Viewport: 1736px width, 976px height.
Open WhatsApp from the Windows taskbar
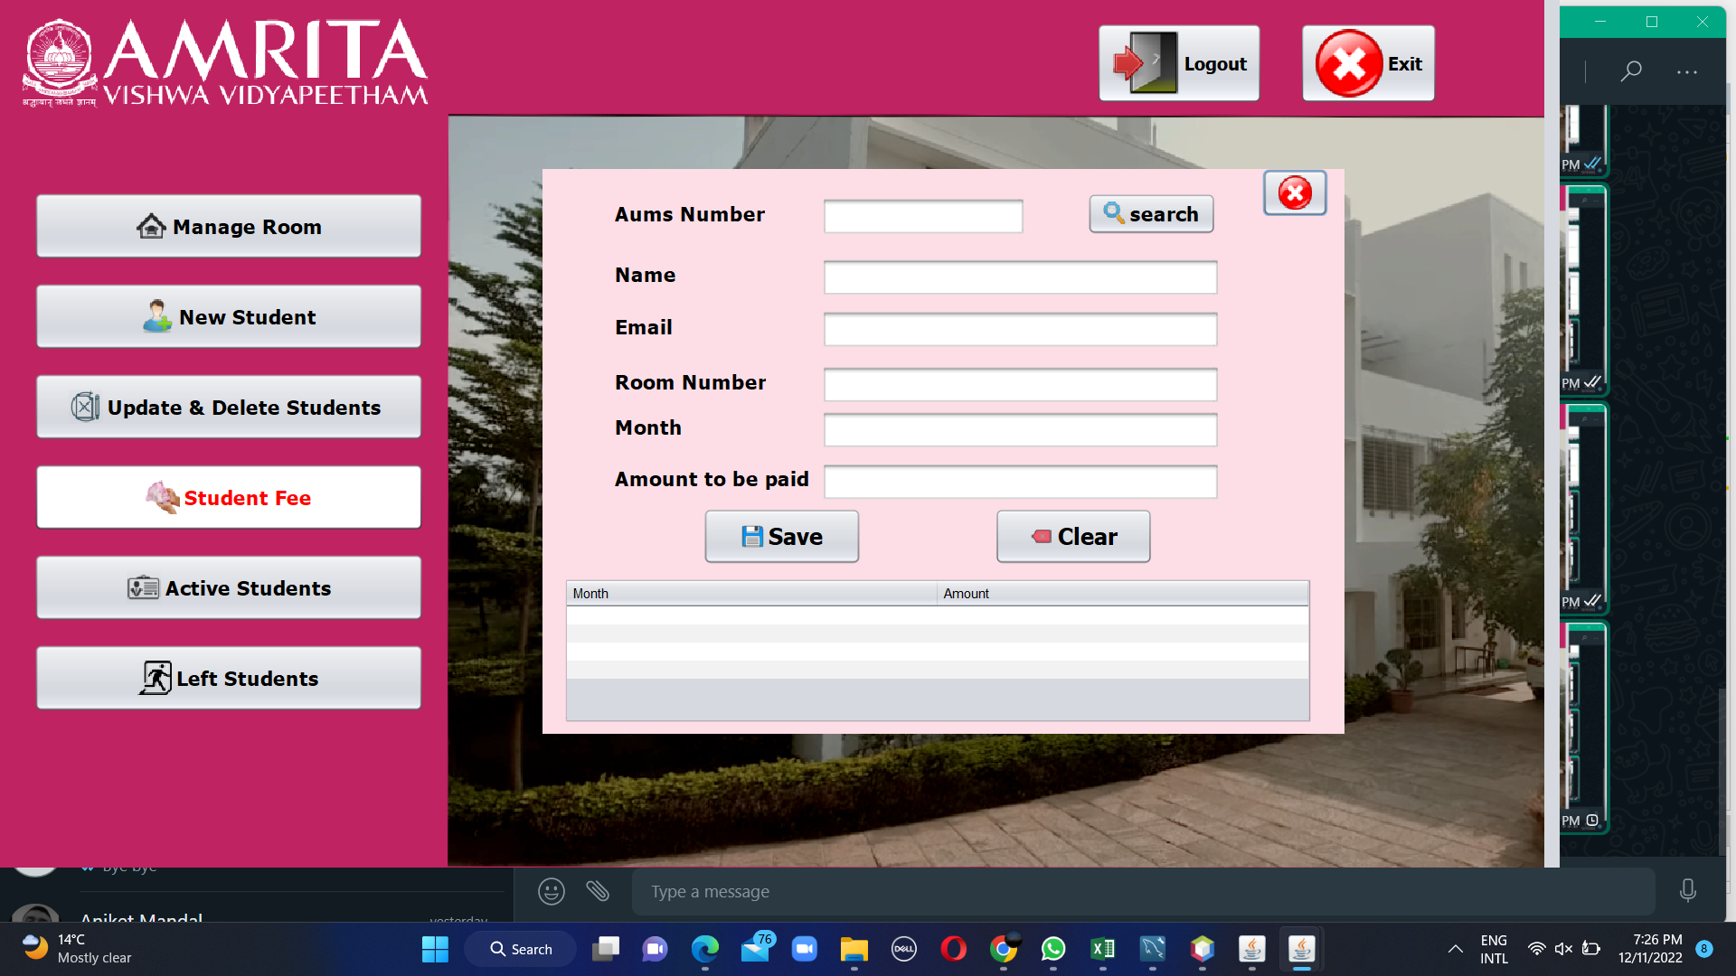(1053, 949)
